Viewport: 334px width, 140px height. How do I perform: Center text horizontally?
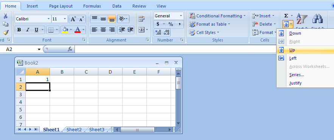click(103, 30)
